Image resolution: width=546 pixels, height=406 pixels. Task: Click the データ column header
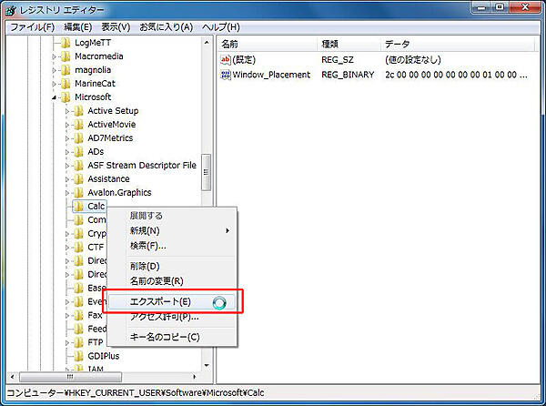458,45
